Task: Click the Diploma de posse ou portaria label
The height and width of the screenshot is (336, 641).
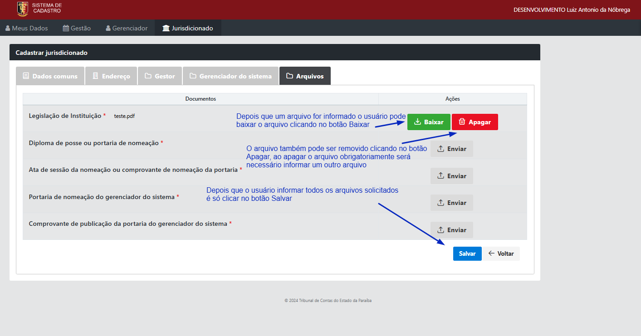Action: [x=93, y=143]
